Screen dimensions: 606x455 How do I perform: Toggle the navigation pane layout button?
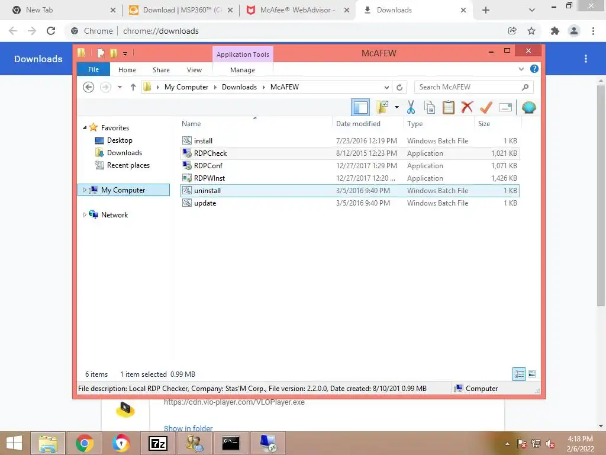pos(360,107)
